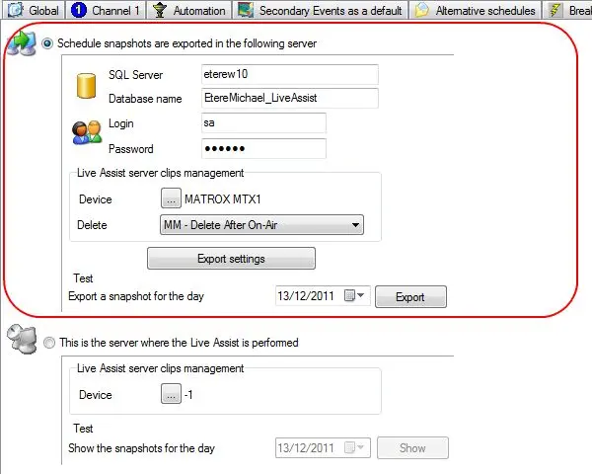
Task: Click the users icon beside Login
Action: pos(86,133)
